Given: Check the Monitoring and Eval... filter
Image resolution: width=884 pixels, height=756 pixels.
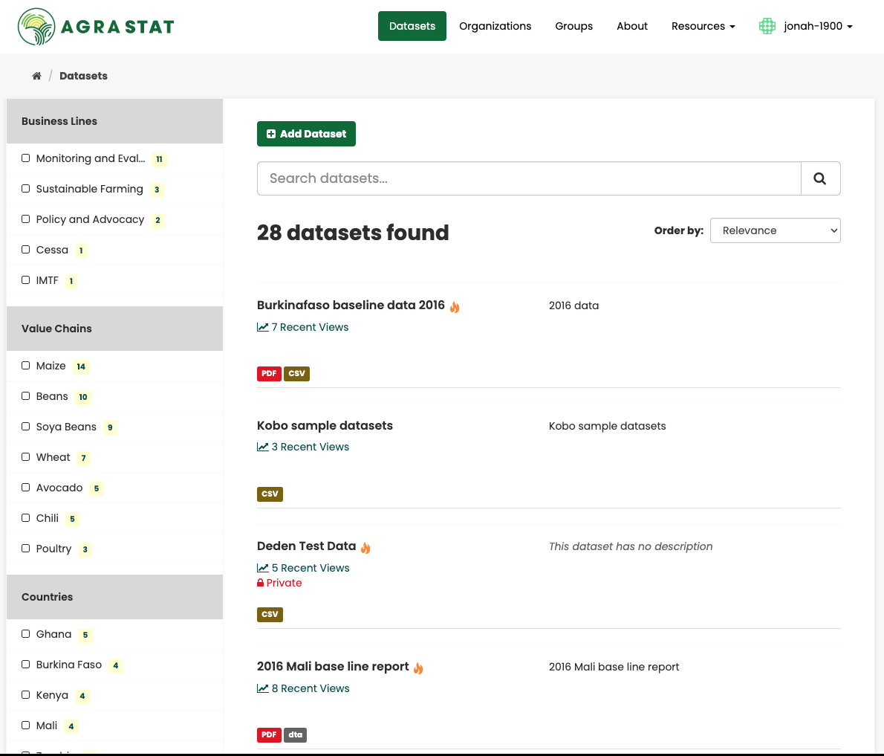Looking at the screenshot, I should [x=25, y=158].
